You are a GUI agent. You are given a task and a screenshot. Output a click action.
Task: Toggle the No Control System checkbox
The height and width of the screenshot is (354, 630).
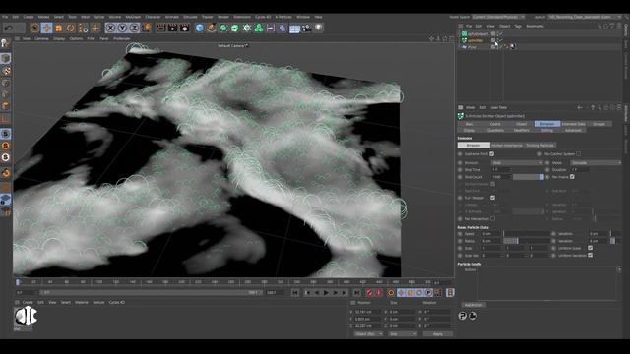(578, 154)
